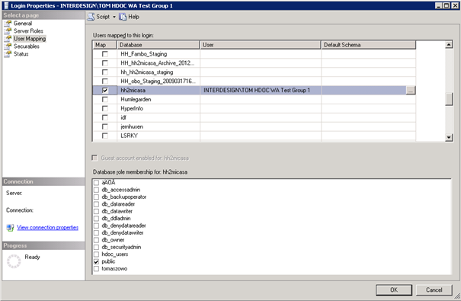Click the Login Properties window title icon
Image resolution: width=461 pixels, height=301 pixels.
click(x=6, y=5)
